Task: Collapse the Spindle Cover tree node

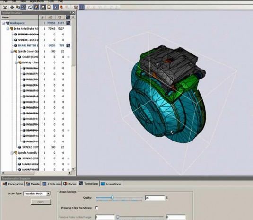Action: pos(12,51)
